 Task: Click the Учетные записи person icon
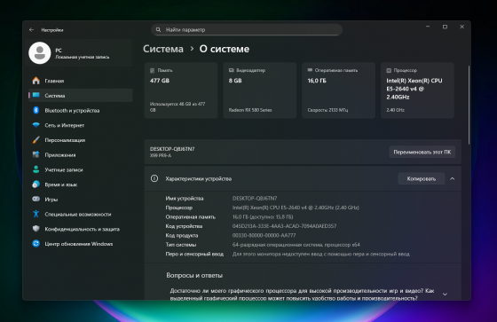(36, 169)
